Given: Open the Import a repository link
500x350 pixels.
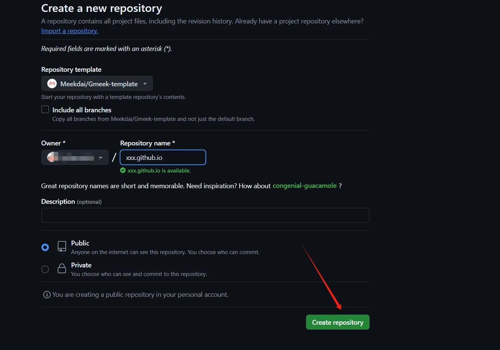Looking at the screenshot, I should point(70,31).
